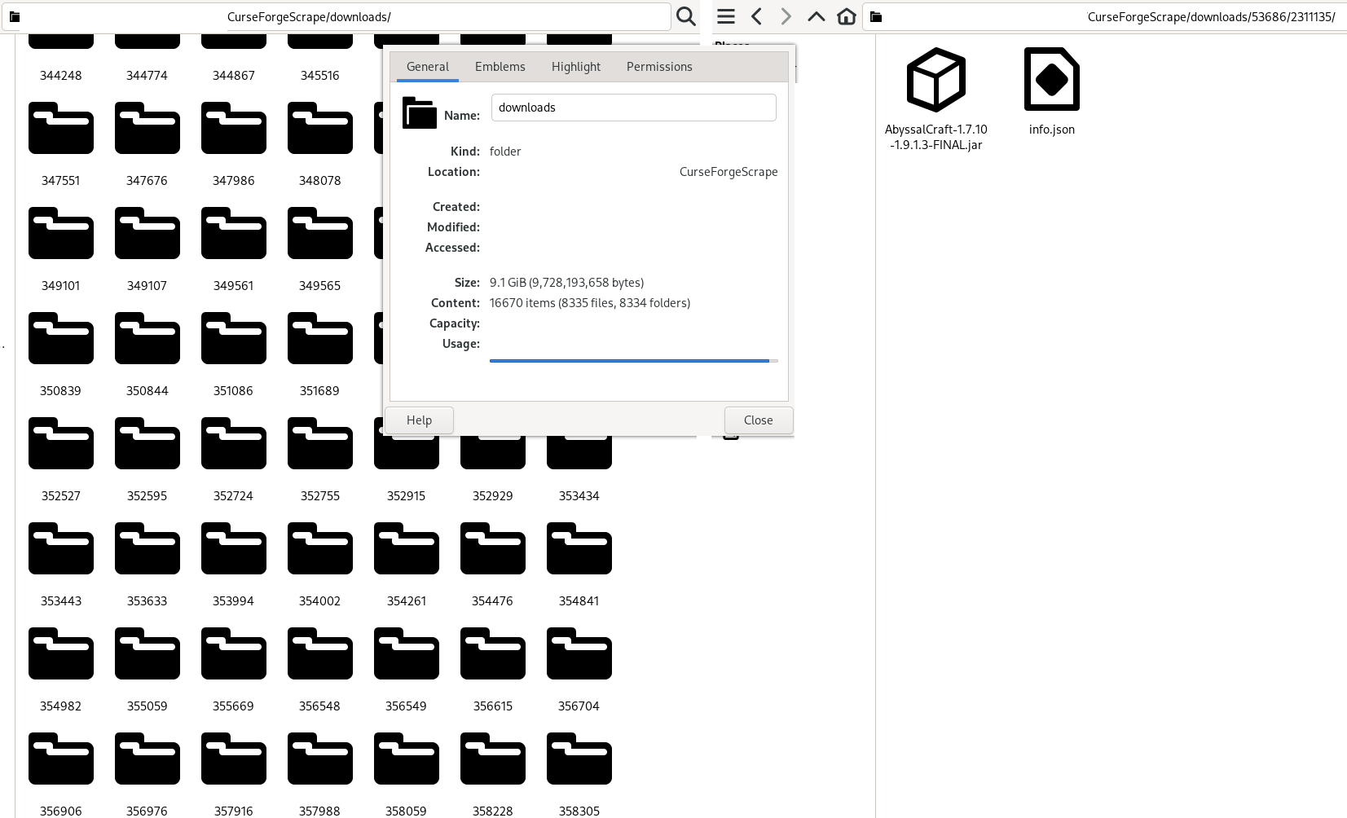Select folder 354476

click(493, 548)
